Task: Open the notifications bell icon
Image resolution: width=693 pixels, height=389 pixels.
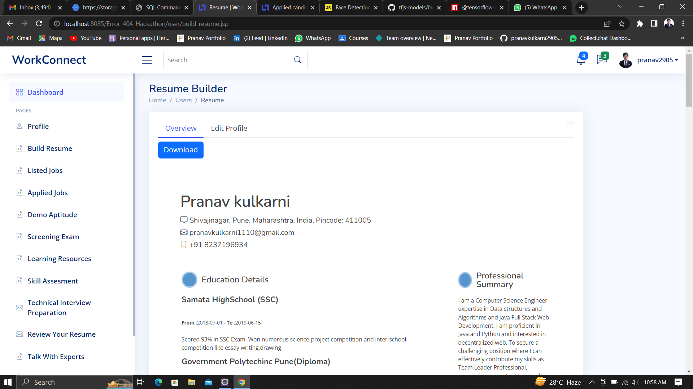Action: click(x=580, y=60)
